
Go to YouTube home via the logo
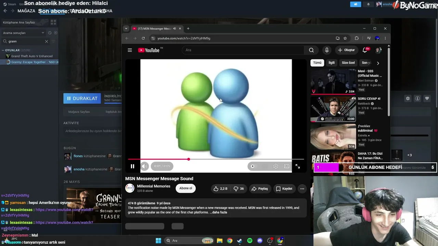pyautogui.click(x=149, y=50)
